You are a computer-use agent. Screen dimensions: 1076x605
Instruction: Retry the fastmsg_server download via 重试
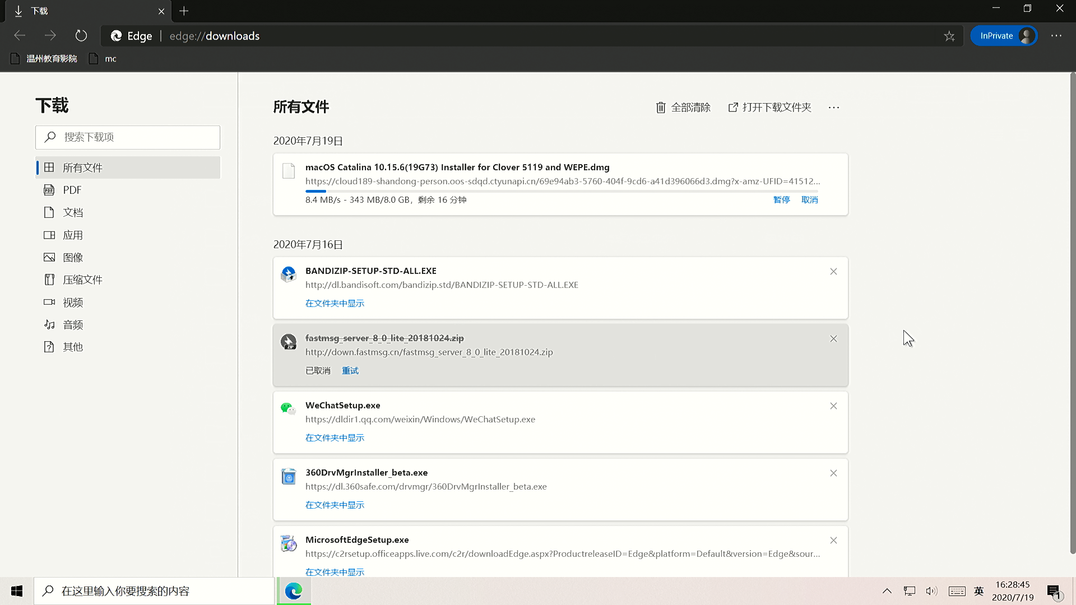pos(350,371)
